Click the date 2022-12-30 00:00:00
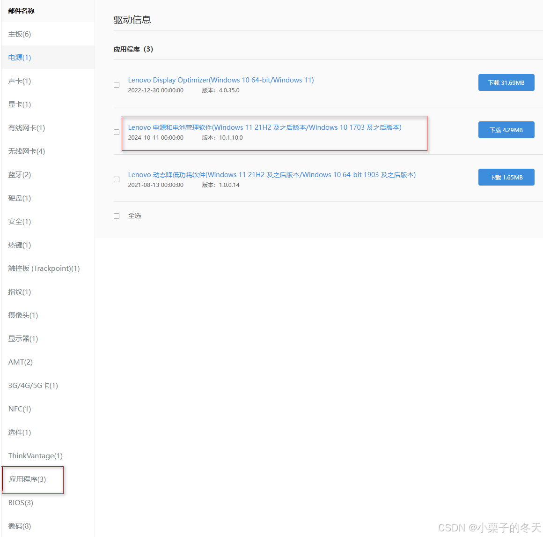Viewport: 543px width, 537px height. pos(156,90)
